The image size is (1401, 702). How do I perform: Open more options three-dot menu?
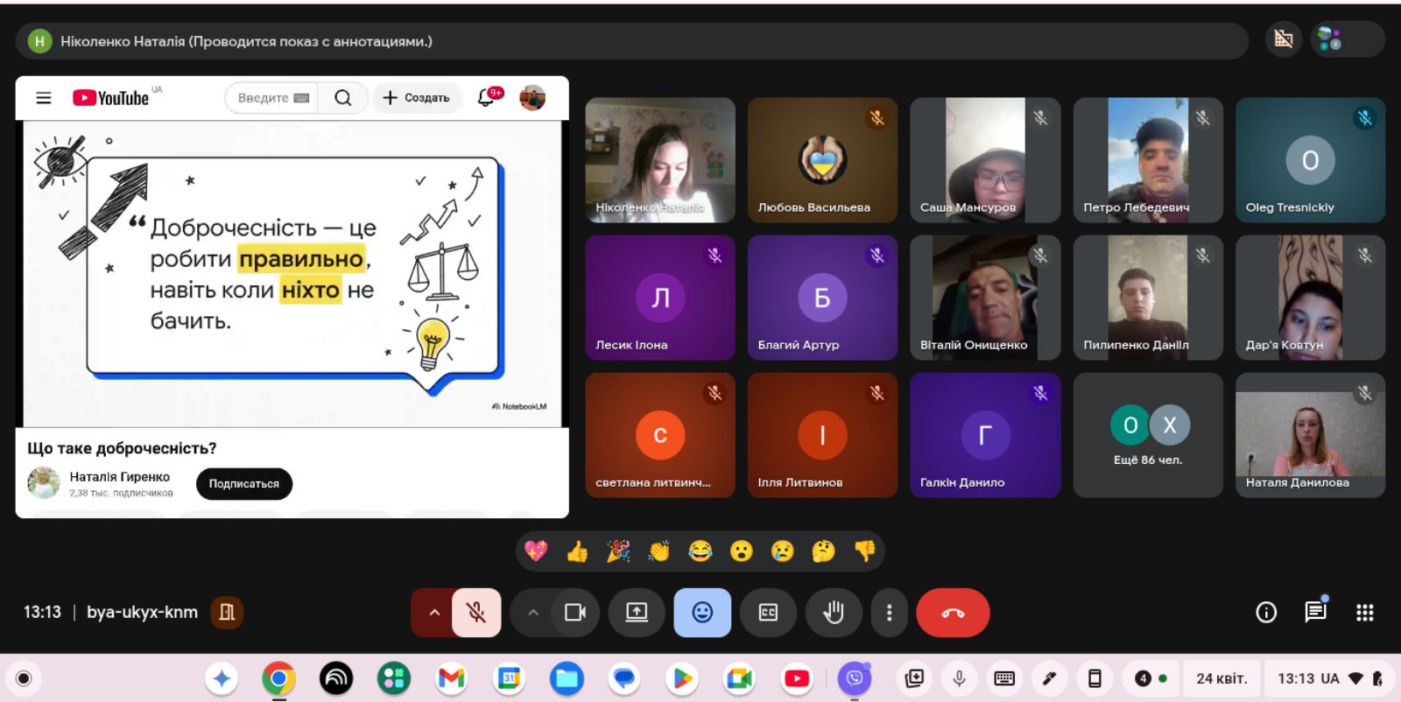click(x=889, y=613)
